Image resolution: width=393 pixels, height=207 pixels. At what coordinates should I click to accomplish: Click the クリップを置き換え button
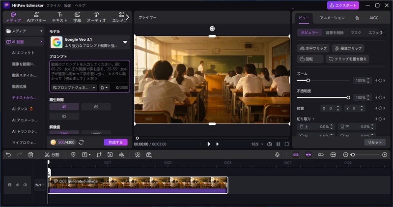347,59
